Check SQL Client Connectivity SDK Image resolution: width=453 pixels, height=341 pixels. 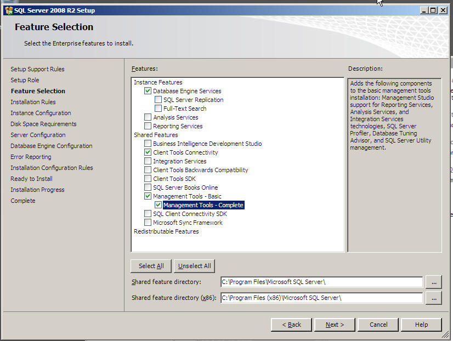[x=148, y=214]
